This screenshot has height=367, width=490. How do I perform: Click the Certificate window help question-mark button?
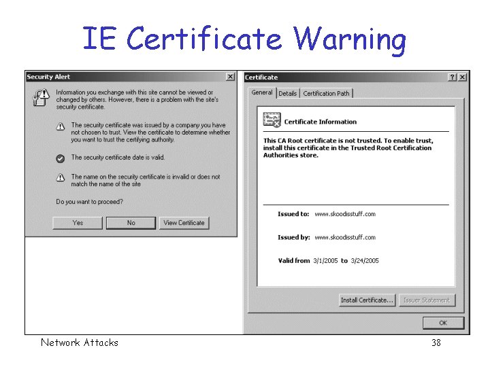(x=452, y=77)
